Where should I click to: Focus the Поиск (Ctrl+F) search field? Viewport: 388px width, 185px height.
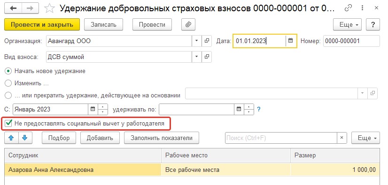(x=281, y=138)
